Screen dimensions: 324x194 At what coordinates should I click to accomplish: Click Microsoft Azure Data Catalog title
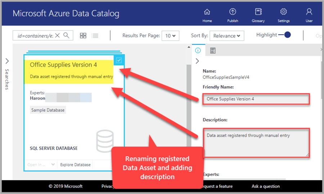(x=66, y=13)
